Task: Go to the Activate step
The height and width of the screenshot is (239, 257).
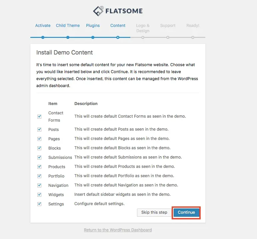Action: point(43,26)
